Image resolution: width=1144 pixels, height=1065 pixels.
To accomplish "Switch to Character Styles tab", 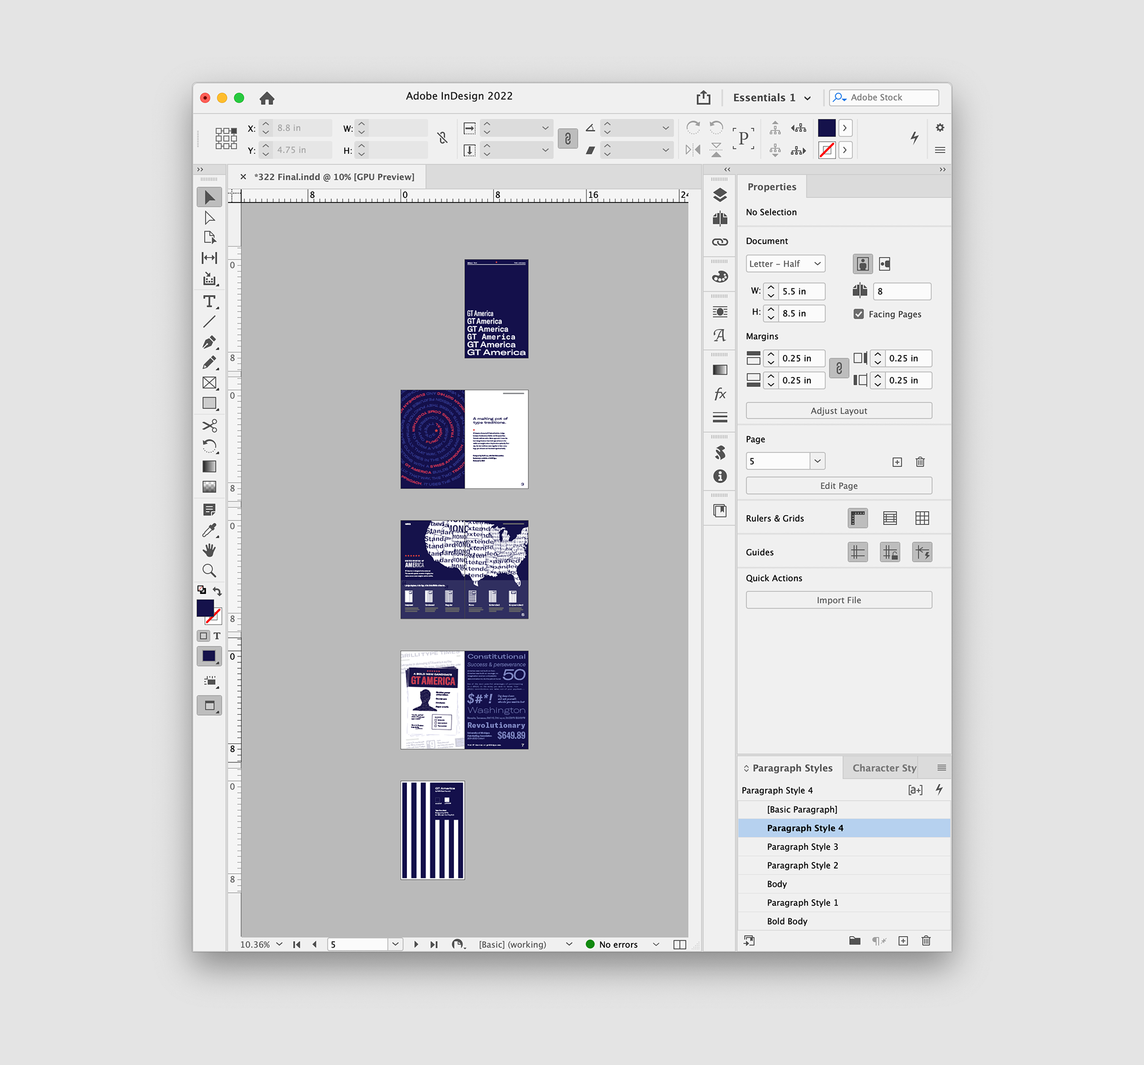I will (884, 768).
